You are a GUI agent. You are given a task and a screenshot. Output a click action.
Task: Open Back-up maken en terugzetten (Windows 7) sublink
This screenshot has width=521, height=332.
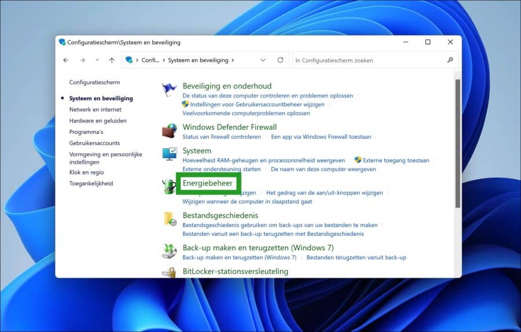[x=239, y=257]
